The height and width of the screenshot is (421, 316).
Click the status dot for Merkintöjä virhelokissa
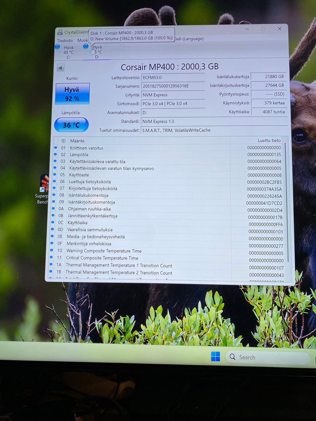pos(52,243)
